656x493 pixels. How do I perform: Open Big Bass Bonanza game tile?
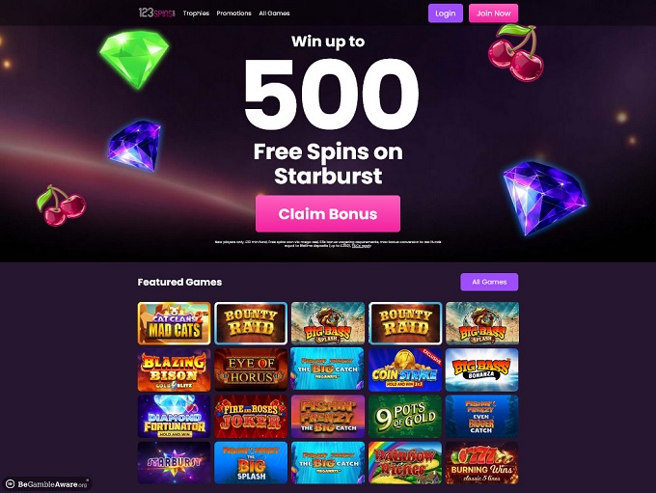(x=482, y=370)
